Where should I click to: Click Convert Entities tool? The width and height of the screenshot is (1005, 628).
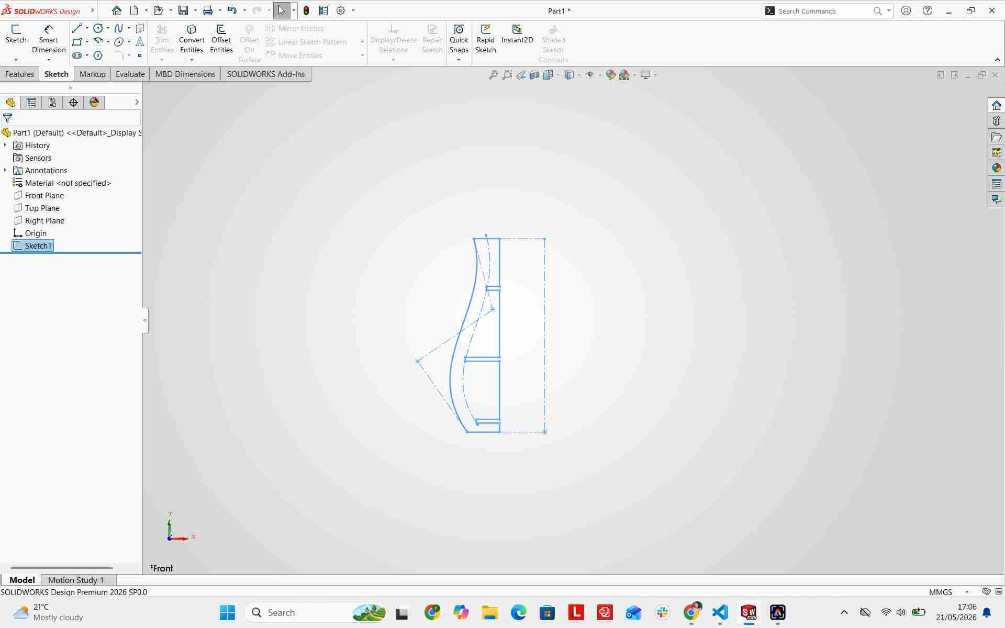[192, 39]
